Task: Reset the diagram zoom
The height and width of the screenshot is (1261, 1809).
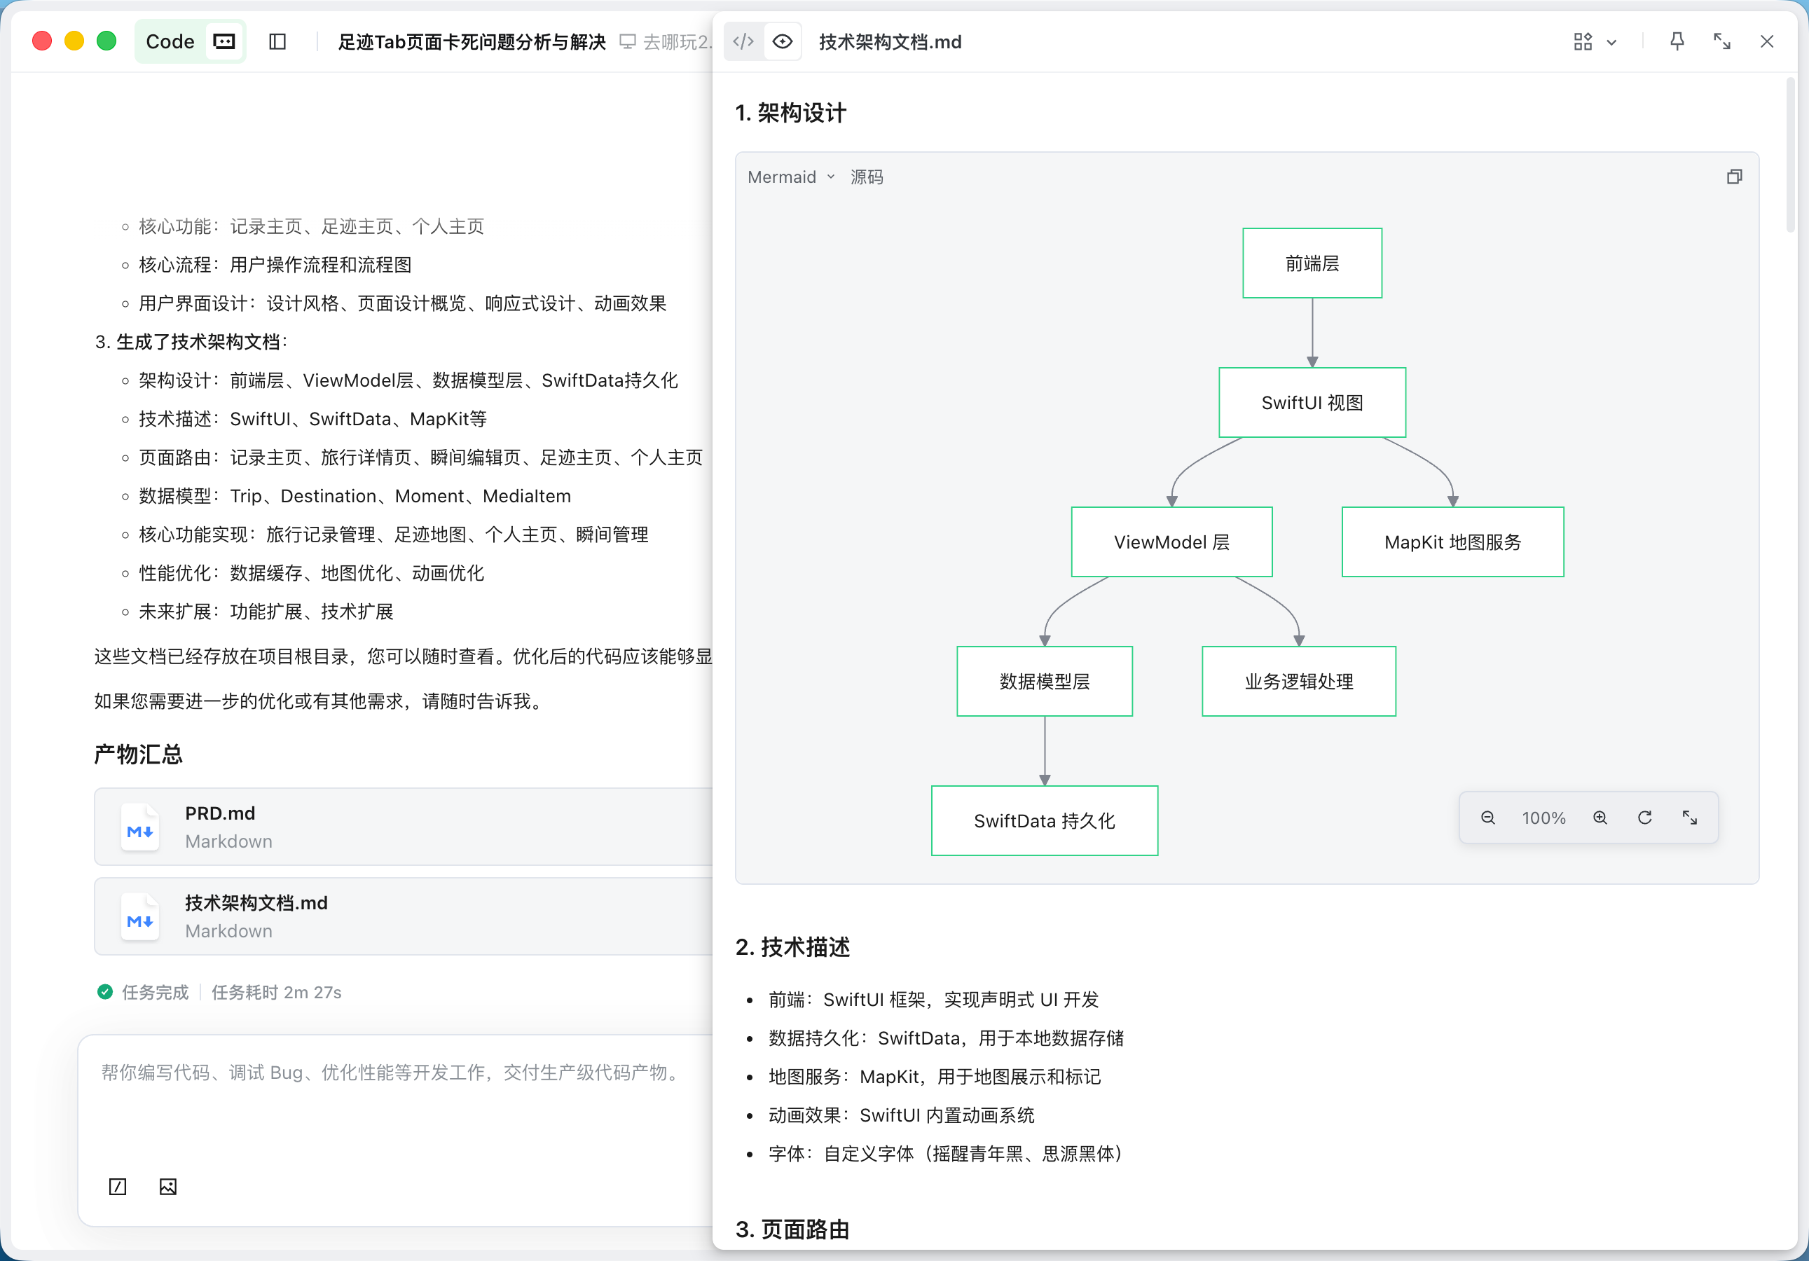Action: (1644, 818)
